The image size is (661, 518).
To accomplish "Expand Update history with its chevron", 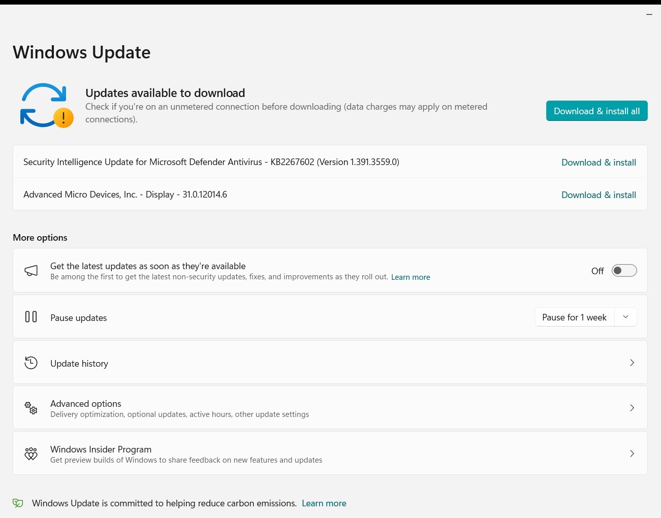I will point(632,363).
